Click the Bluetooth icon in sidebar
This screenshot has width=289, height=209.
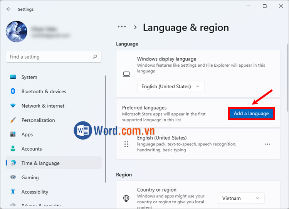coord(13,91)
